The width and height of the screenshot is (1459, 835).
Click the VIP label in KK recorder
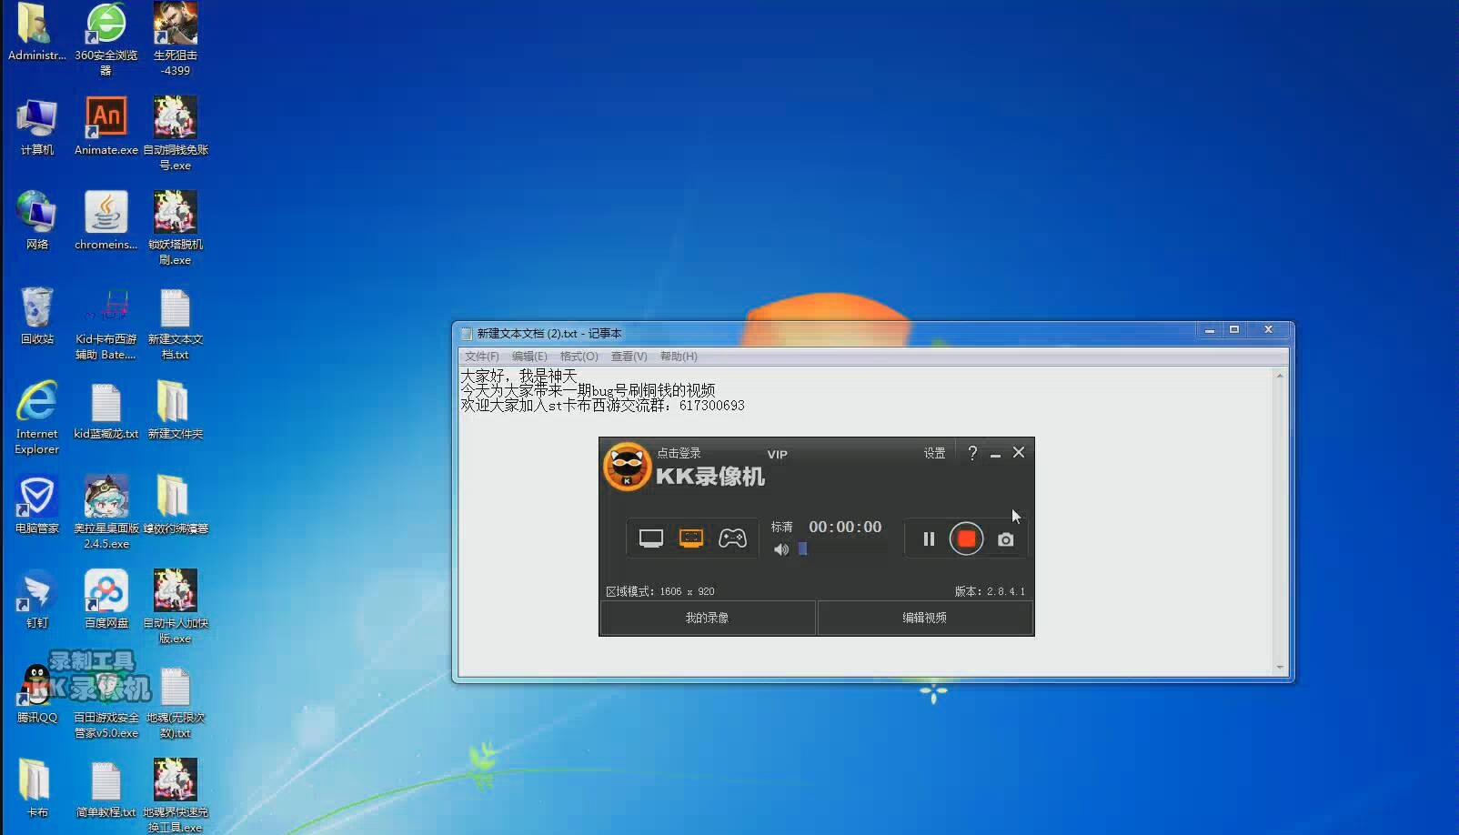pyautogui.click(x=777, y=455)
